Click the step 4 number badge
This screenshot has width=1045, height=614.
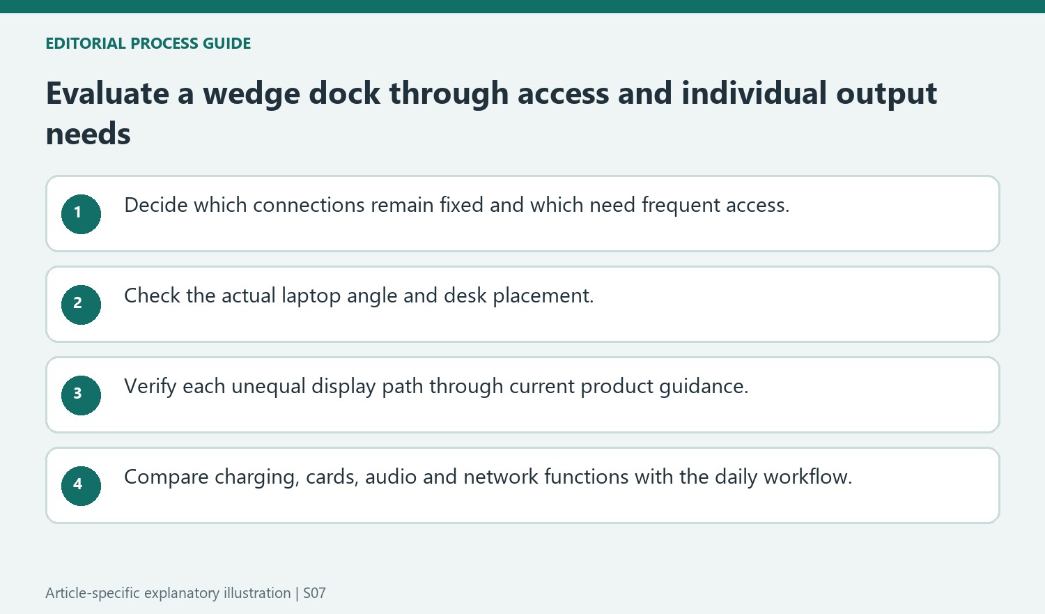pyautogui.click(x=81, y=486)
